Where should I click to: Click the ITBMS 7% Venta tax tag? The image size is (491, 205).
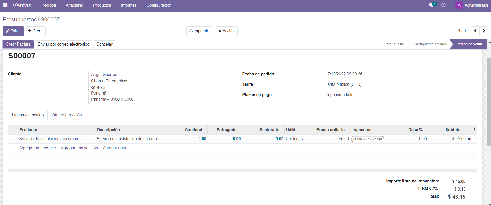pos(368,139)
